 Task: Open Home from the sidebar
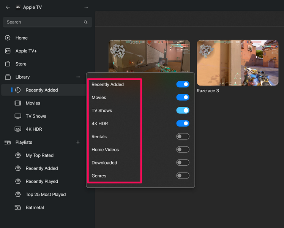pyautogui.click(x=21, y=38)
